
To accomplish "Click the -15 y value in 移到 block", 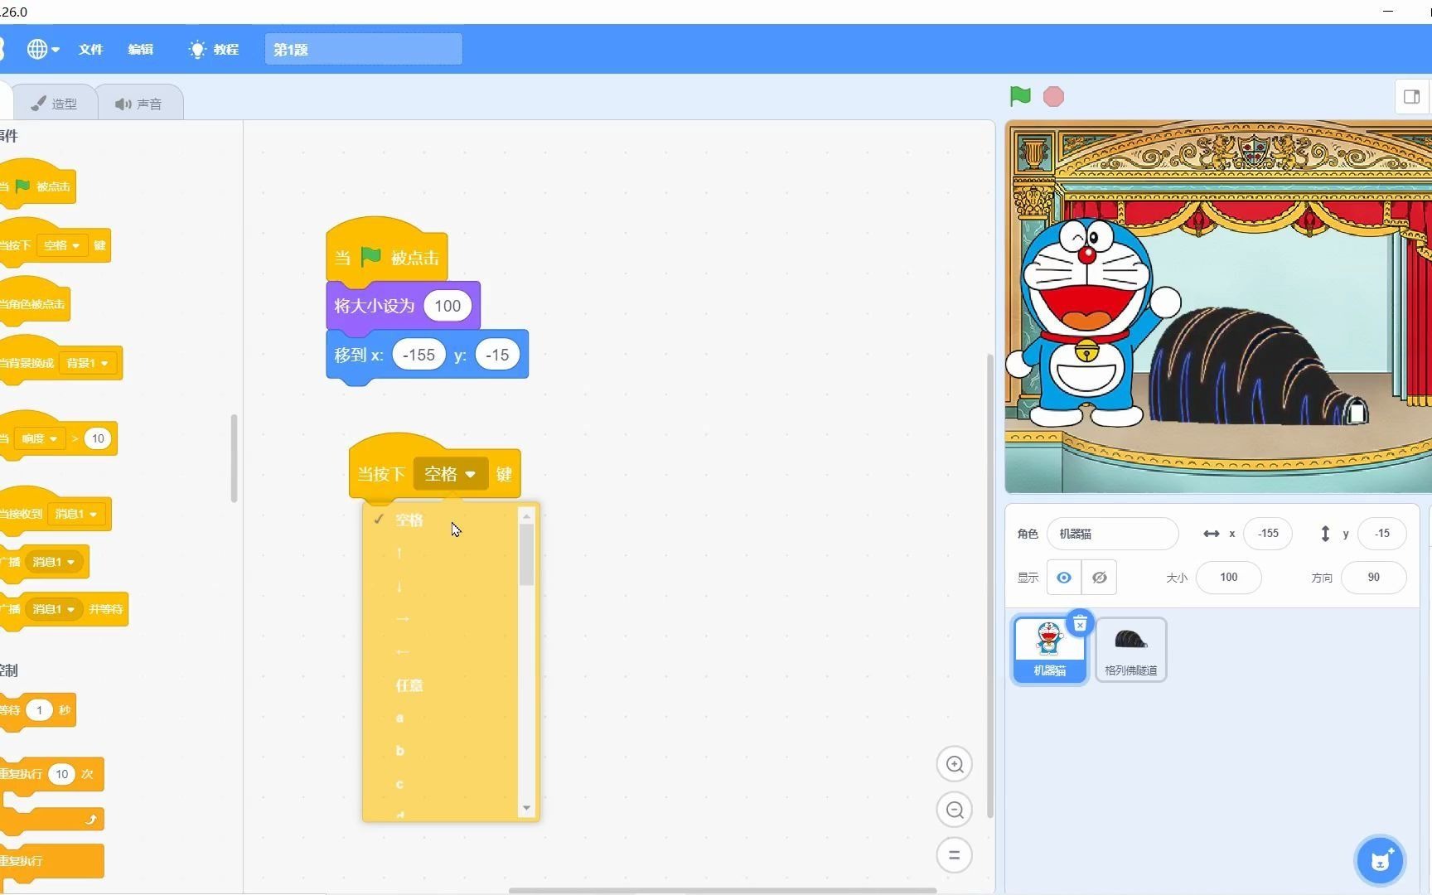I will tap(497, 355).
